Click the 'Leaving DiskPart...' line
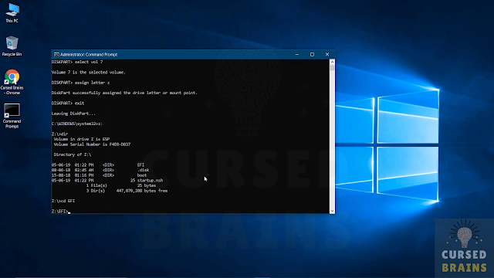 click(x=73, y=114)
